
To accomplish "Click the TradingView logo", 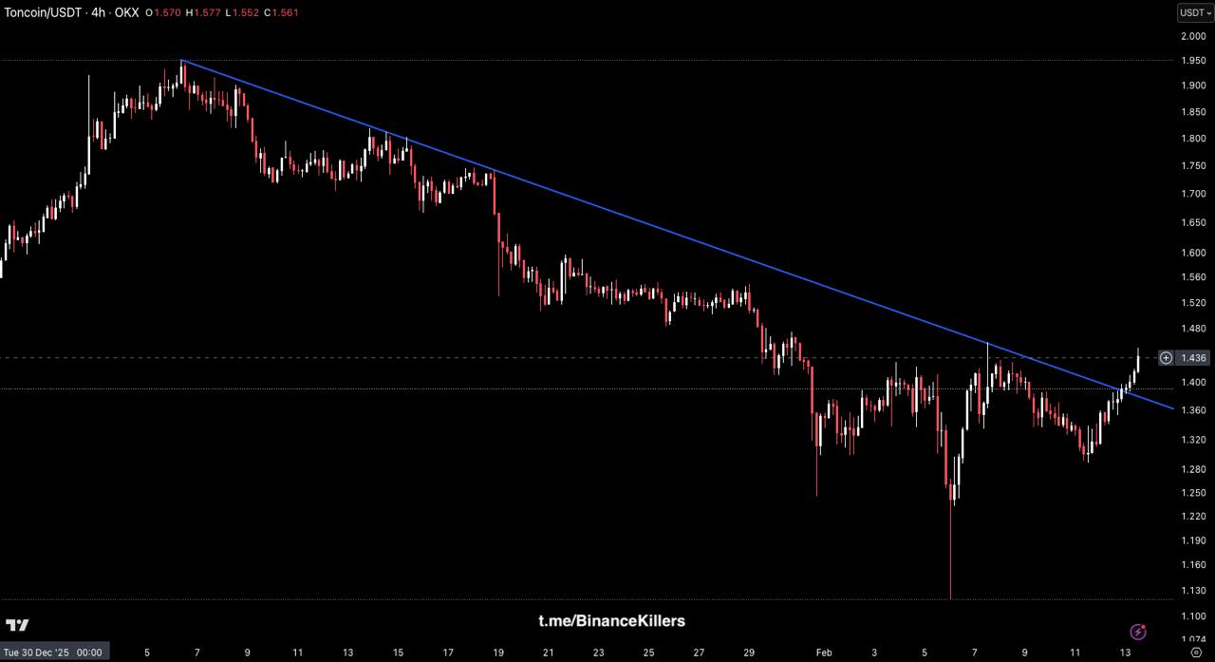I will pos(17,625).
